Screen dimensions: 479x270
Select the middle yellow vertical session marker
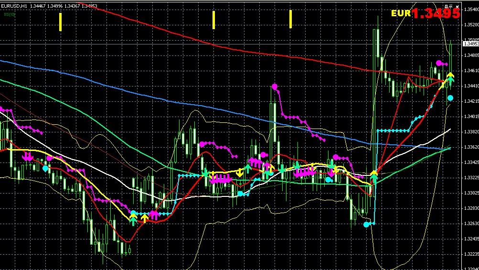click(x=213, y=20)
